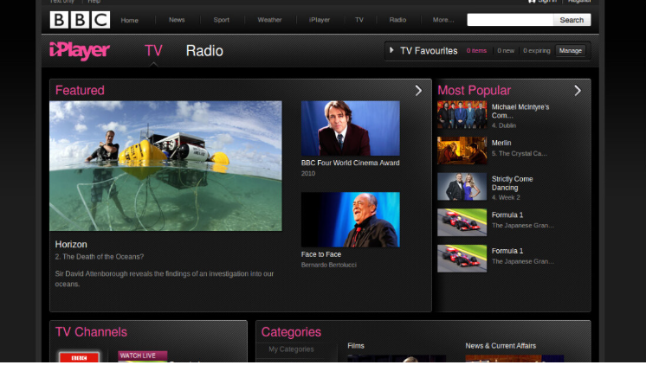
Task: Go to next Featured items arrow
Action: pos(418,91)
